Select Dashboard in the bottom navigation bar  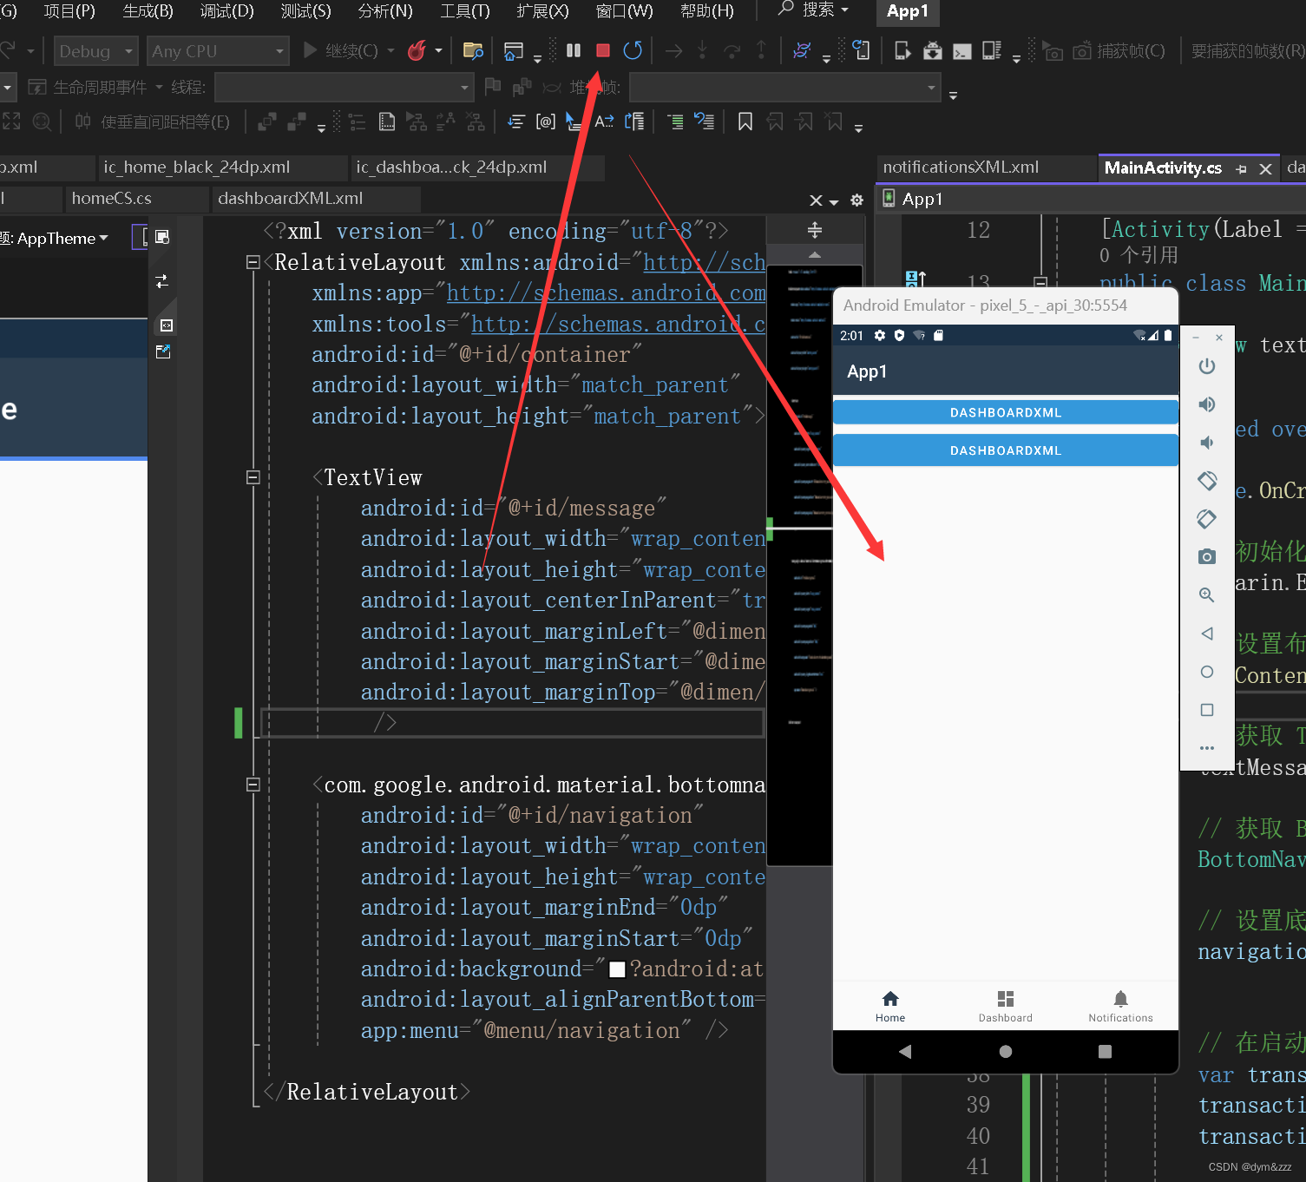pyautogui.click(x=1005, y=1005)
